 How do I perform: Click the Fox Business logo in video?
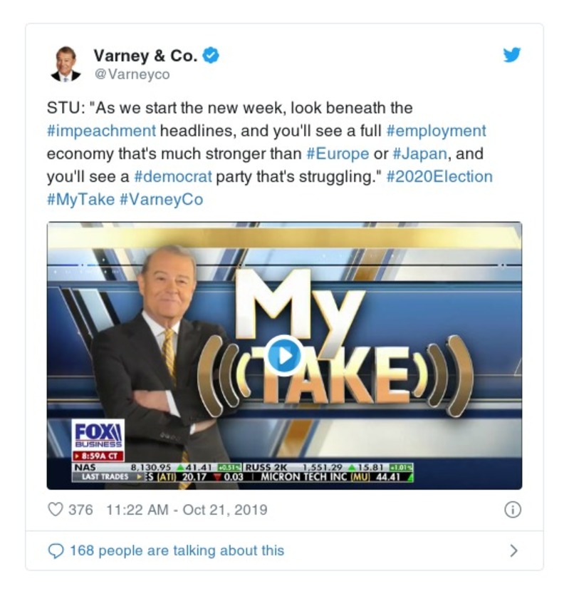[98, 436]
